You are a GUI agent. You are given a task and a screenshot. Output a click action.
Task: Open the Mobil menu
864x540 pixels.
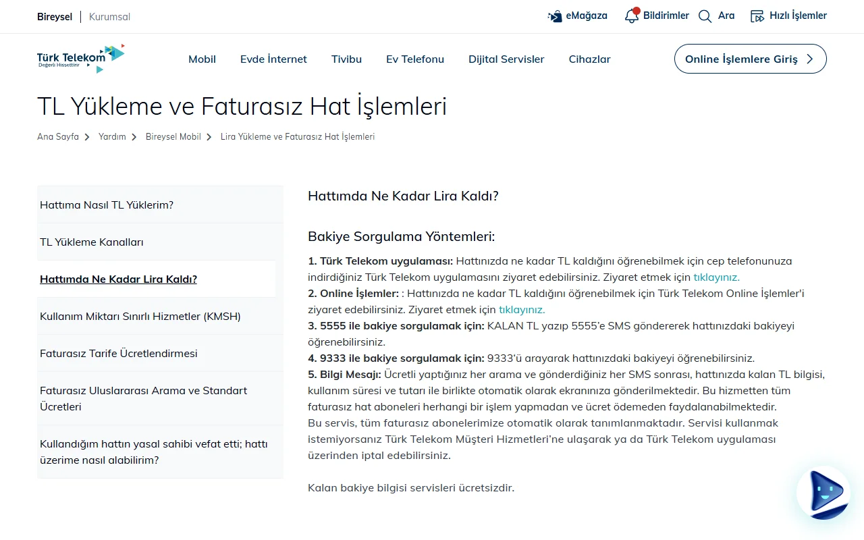point(202,59)
